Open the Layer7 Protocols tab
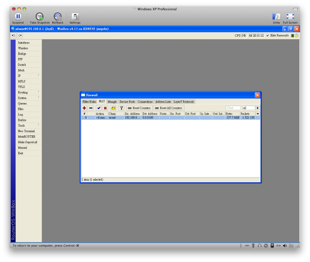This screenshot has width=310, height=262. tap(184, 102)
